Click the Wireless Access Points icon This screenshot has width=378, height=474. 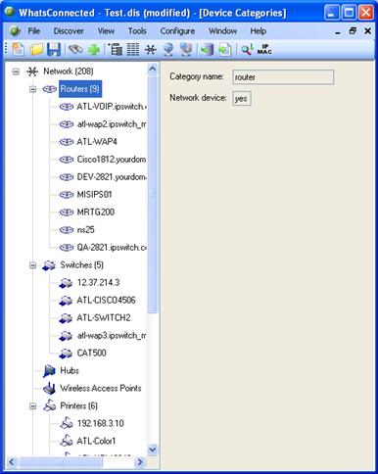pos(49,389)
